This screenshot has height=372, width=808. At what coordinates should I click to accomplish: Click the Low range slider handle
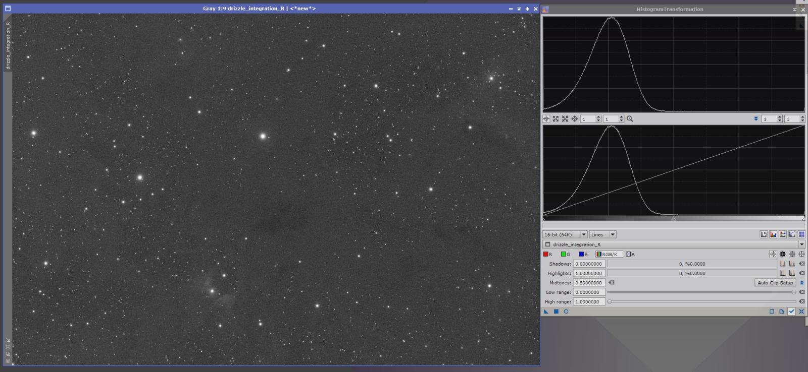tap(794, 292)
